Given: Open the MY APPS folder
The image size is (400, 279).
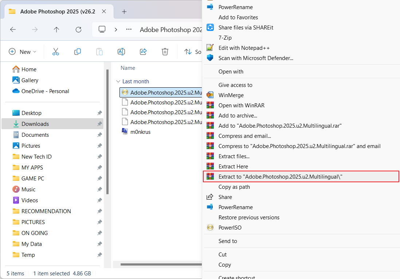Looking at the screenshot, I should click(28, 168).
